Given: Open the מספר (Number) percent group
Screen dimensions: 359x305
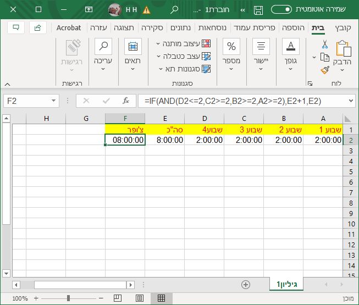Looking at the screenshot, I should 231,54.
